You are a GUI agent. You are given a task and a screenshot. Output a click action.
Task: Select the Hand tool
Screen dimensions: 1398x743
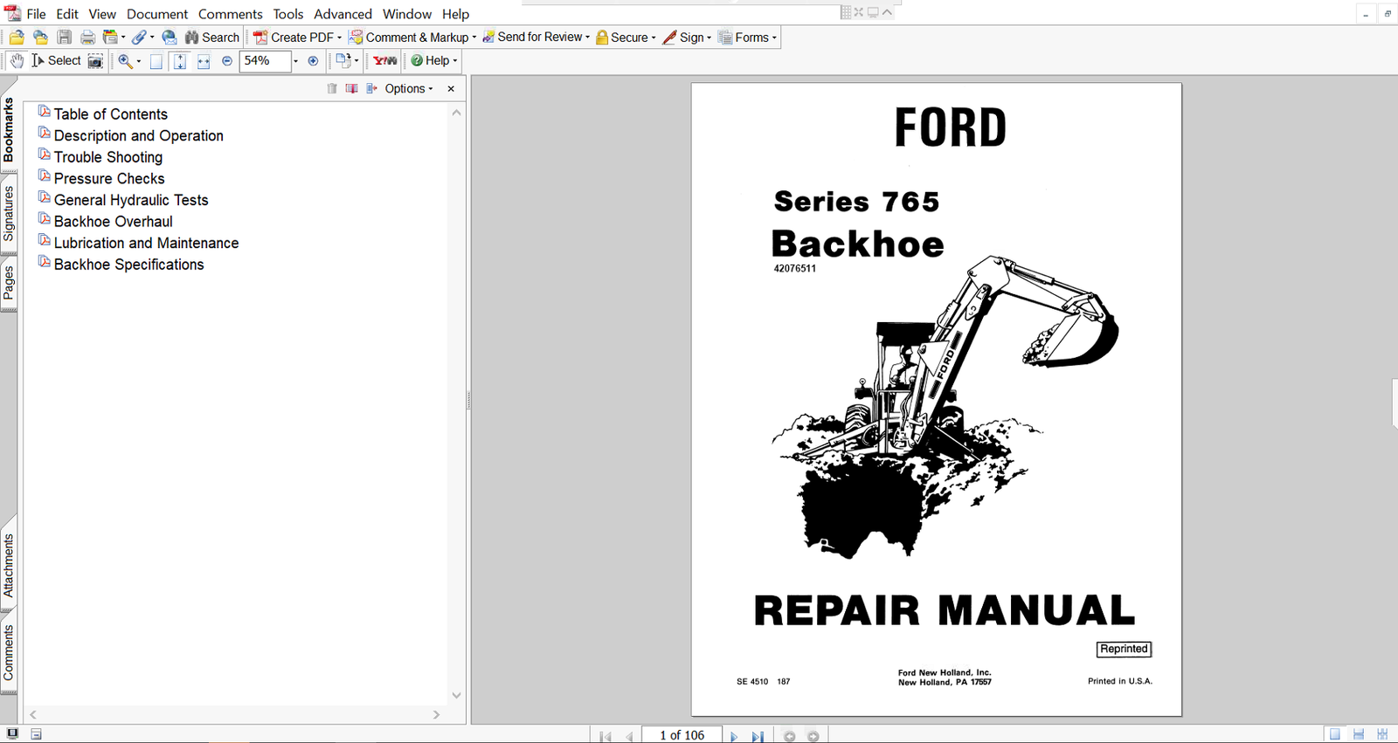(x=17, y=61)
